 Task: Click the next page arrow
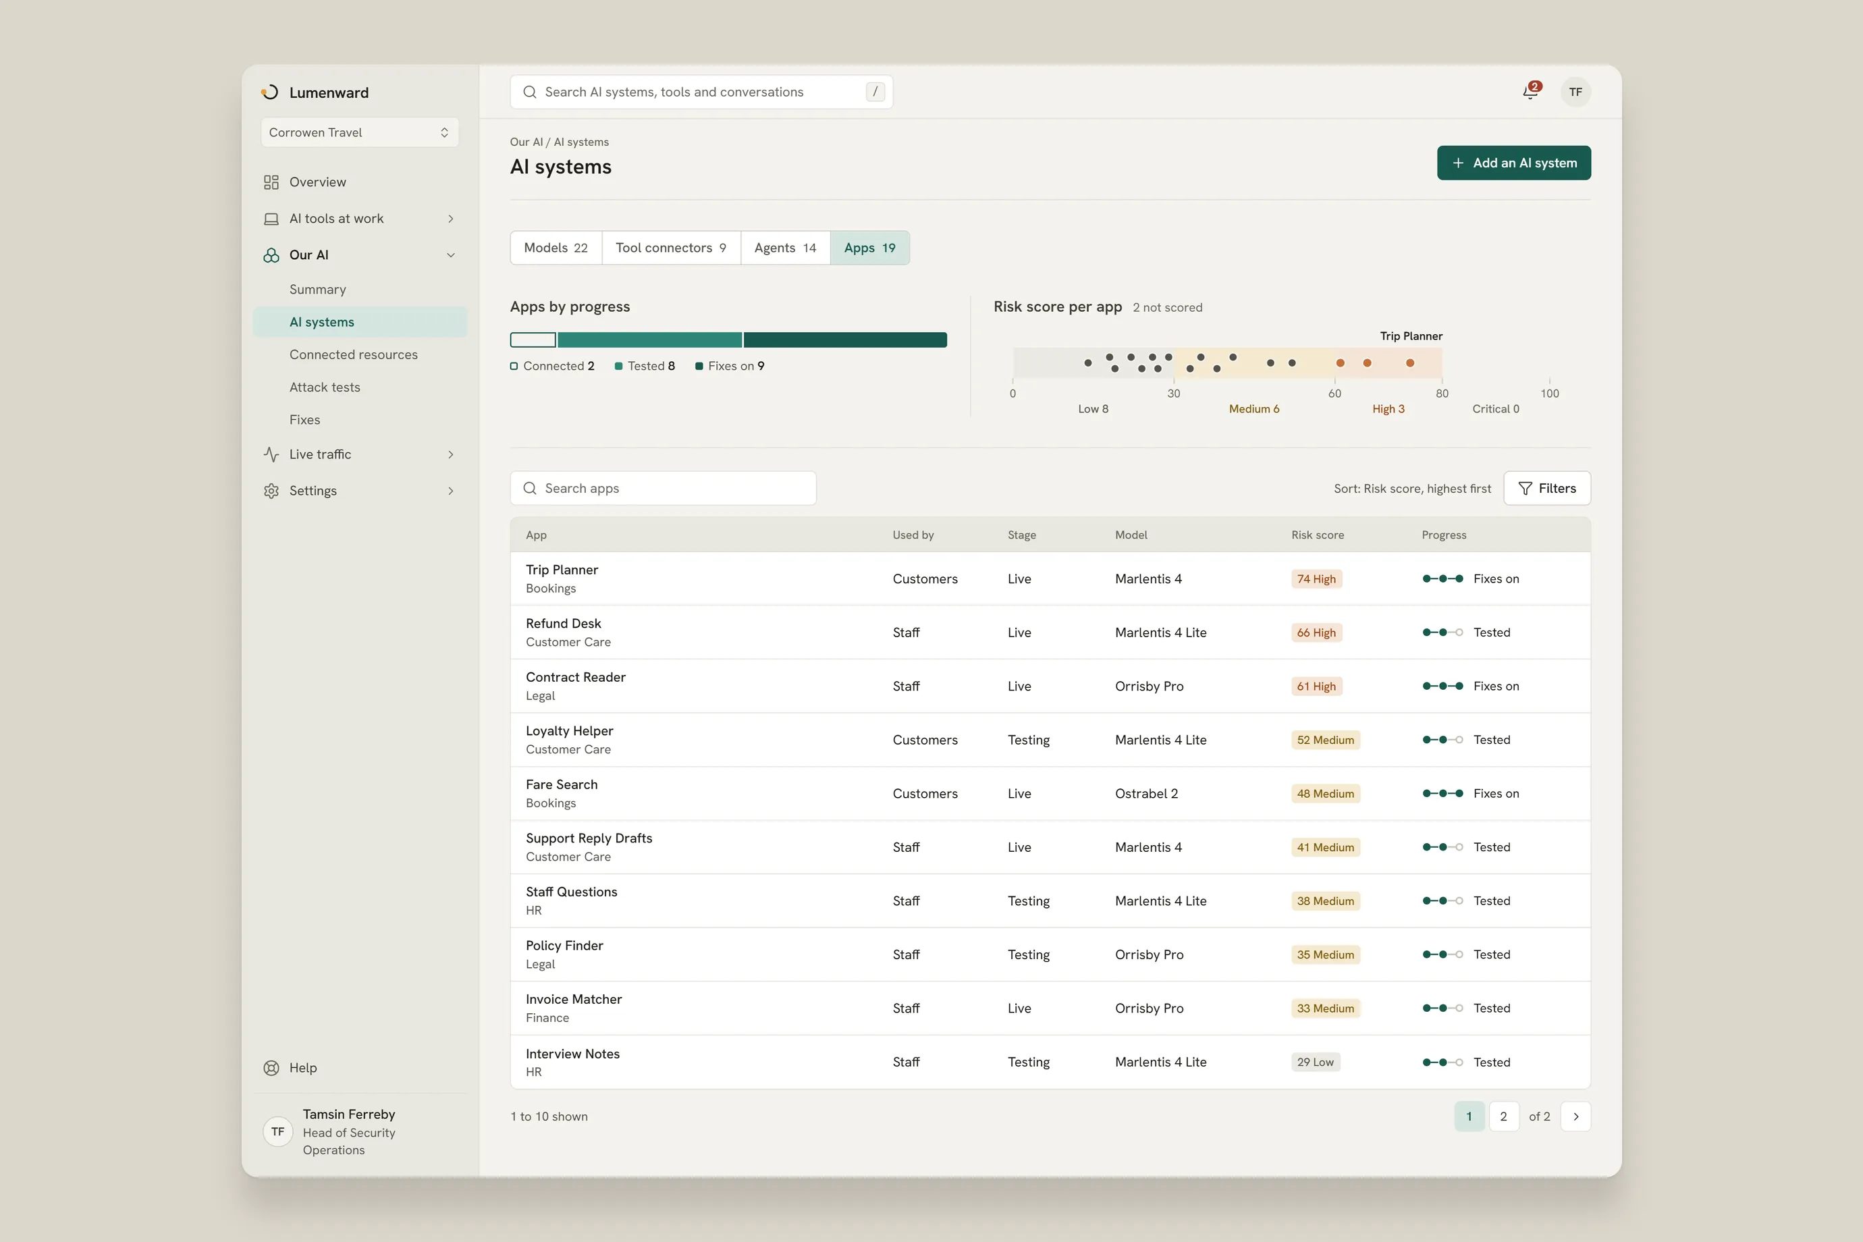(1575, 1117)
